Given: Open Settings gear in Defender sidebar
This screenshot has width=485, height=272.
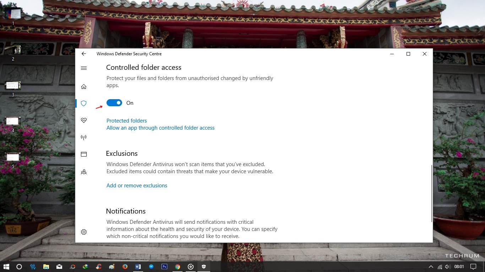Looking at the screenshot, I should (x=84, y=232).
